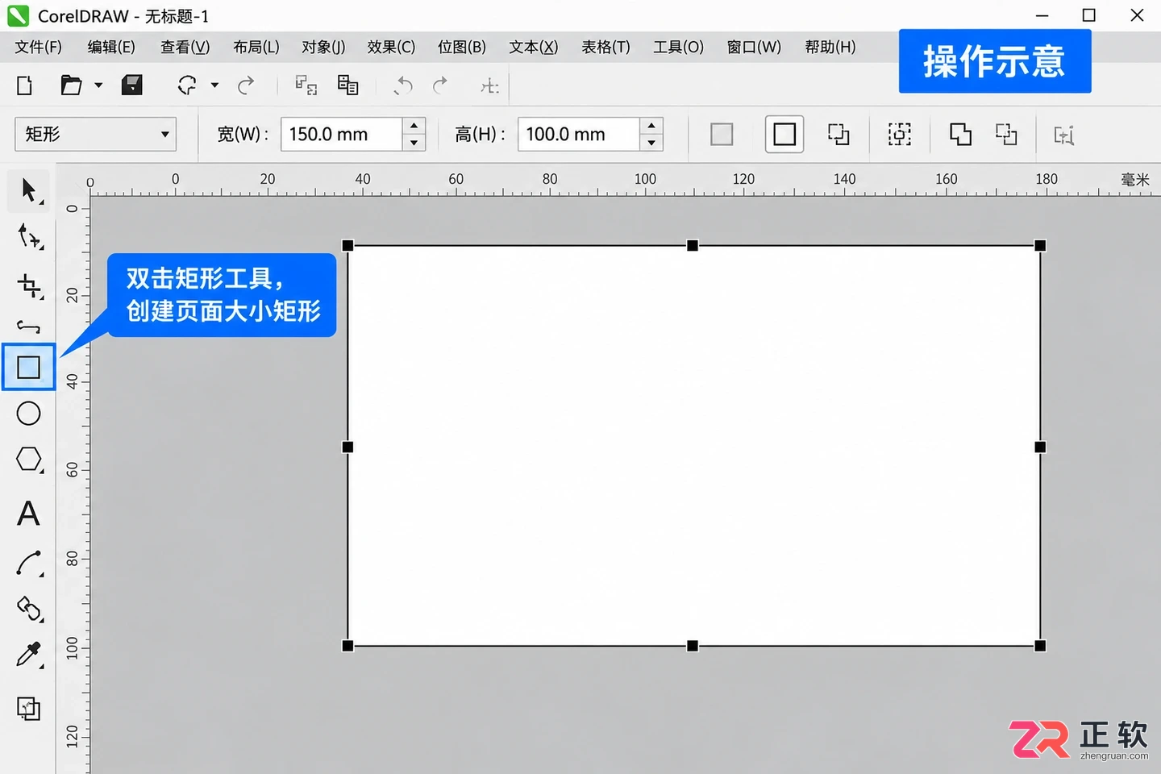Maximize the CorelDRAW window
This screenshot has width=1161, height=774.
coord(1088,15)
